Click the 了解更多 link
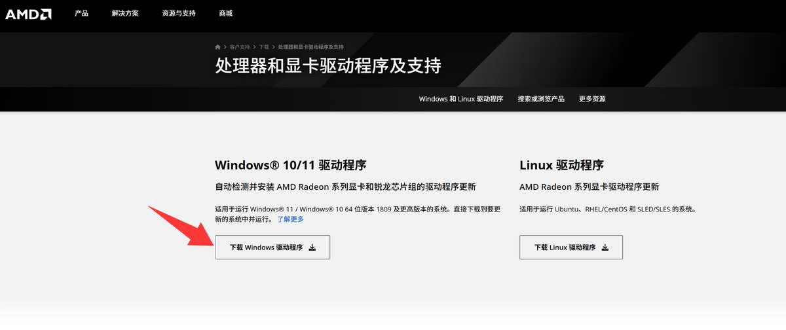 (x=291, y=219)
